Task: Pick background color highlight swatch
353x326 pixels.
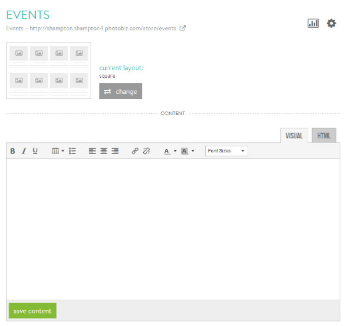Action: (184, 151)
